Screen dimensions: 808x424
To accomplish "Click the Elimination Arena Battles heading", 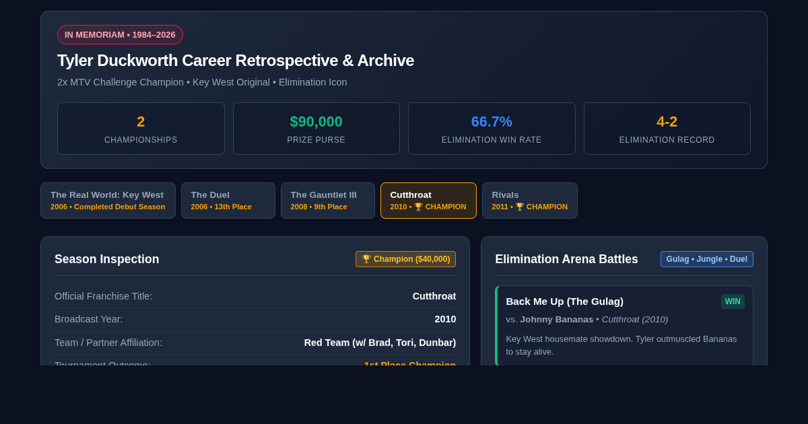I will (x=566, y=259).
